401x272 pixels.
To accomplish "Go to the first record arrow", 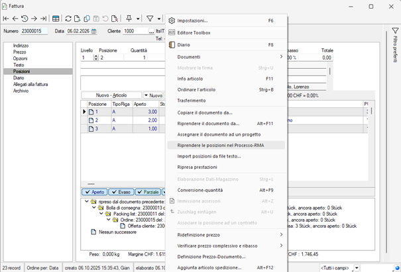I will [6, 19].
